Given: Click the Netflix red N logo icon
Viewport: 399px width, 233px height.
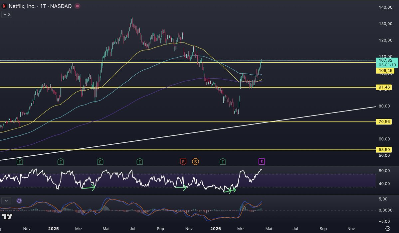Looking at the screenshot, I should (4, 6).
